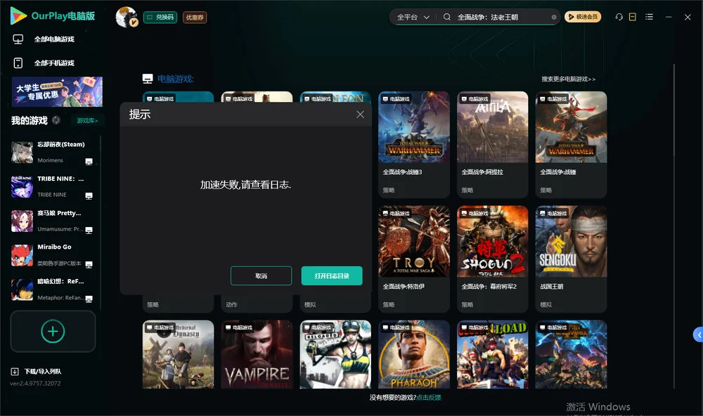Open 全面战争:幕府将军2 card

tap(492, 259)
